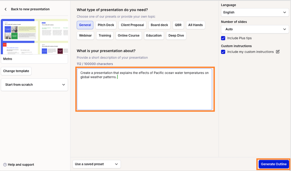The image size is (291, 171).
Task: Select the Training preset
Action: coord(105,36)
